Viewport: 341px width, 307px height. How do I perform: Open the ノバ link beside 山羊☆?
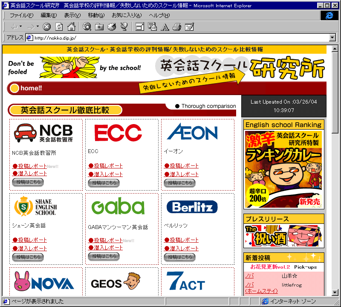coord(249,276)
